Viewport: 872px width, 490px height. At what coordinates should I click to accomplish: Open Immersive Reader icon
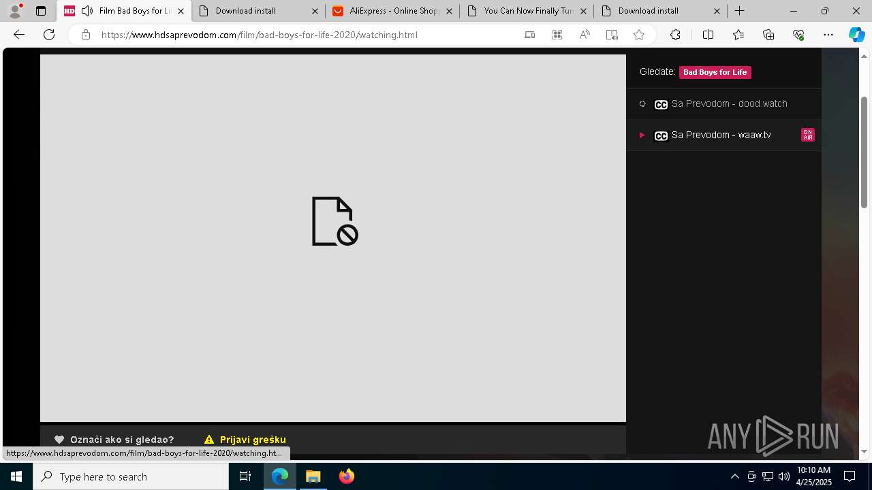612,35
